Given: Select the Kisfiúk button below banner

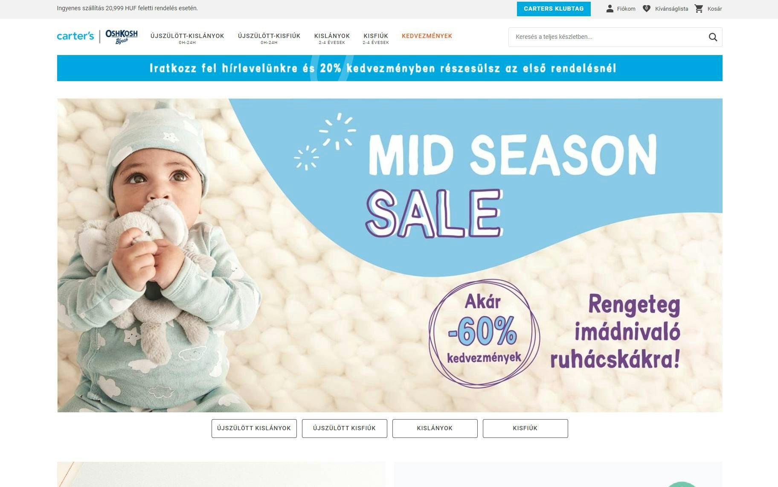Looking at the screenshot, I should coord(525,429).
